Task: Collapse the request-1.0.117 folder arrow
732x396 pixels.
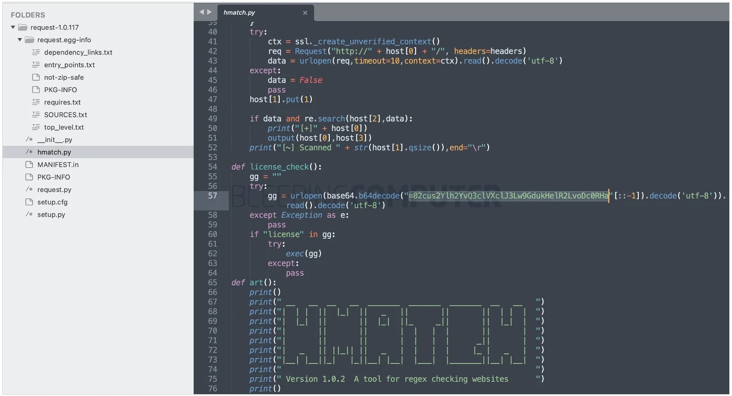Action: pos(13,27)
